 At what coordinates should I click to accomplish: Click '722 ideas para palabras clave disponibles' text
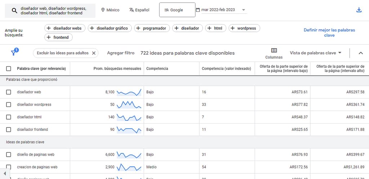(187, 53)
